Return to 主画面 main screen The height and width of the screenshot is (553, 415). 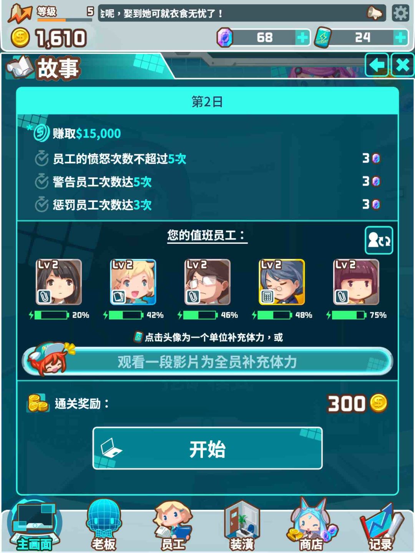click(x=35, y=525)
